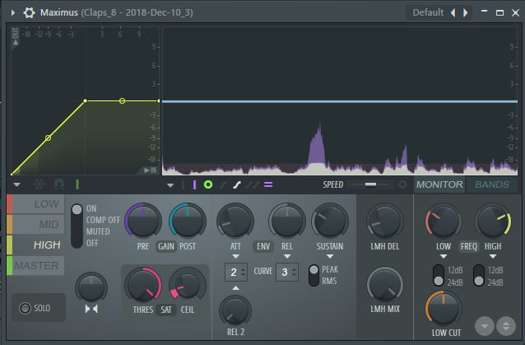
Task: Click the THRES saturation knob
Action: click(143, 285)
